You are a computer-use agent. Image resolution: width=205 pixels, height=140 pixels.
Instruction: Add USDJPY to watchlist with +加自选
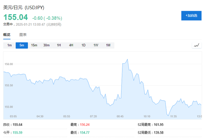tap(191, 16)
